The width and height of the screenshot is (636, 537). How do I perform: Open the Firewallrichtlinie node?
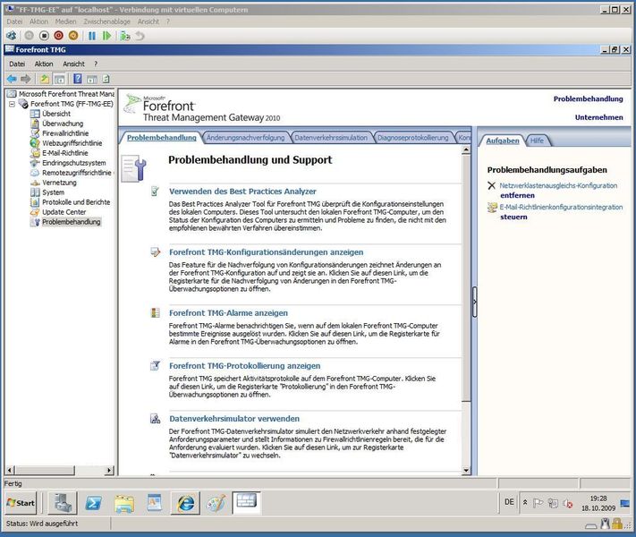[65, 133]
